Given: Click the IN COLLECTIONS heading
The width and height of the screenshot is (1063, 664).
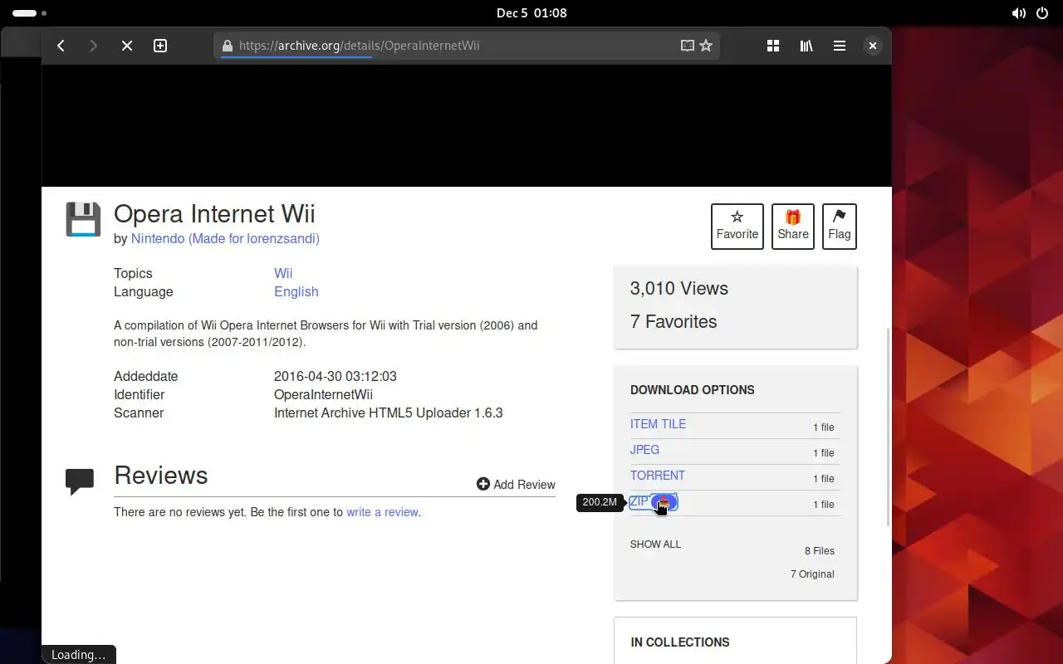Looking at the screenshot, I should click(680, 642).
